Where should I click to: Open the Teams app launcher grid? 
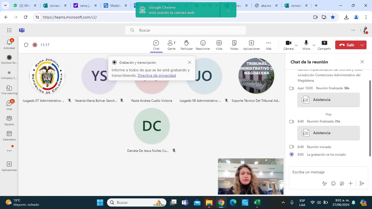coord(9,30)
